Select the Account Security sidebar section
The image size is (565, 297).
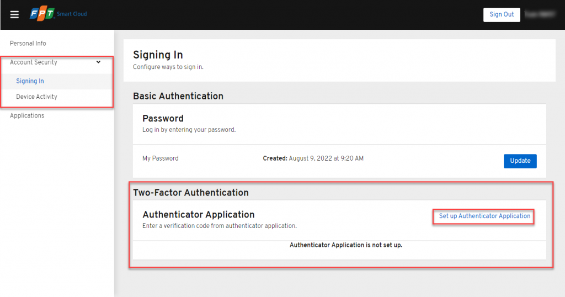click(34, 62)
